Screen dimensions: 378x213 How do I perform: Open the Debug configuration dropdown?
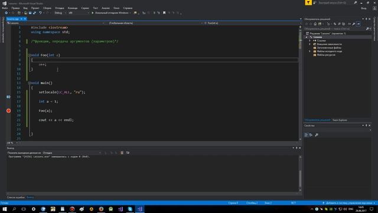point(60,13)
